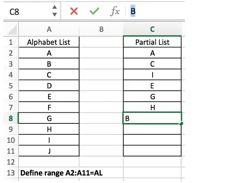Screen dimensions: 240x183
Task: Select column A header
Action: tap(49, 29)
